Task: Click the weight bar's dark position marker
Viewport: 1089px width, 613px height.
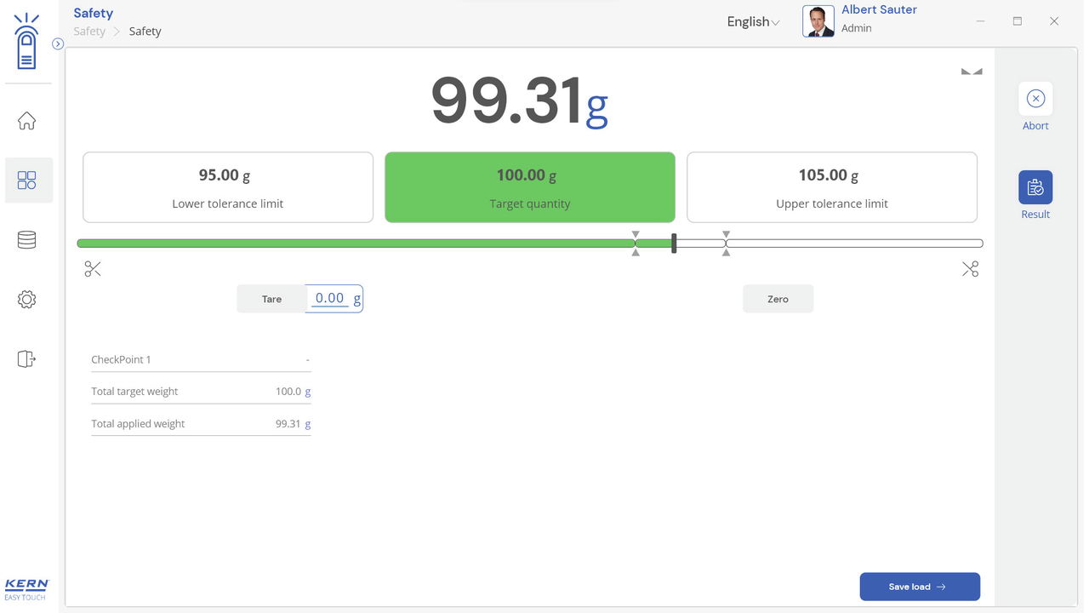Action: click(x=674, y=243)
